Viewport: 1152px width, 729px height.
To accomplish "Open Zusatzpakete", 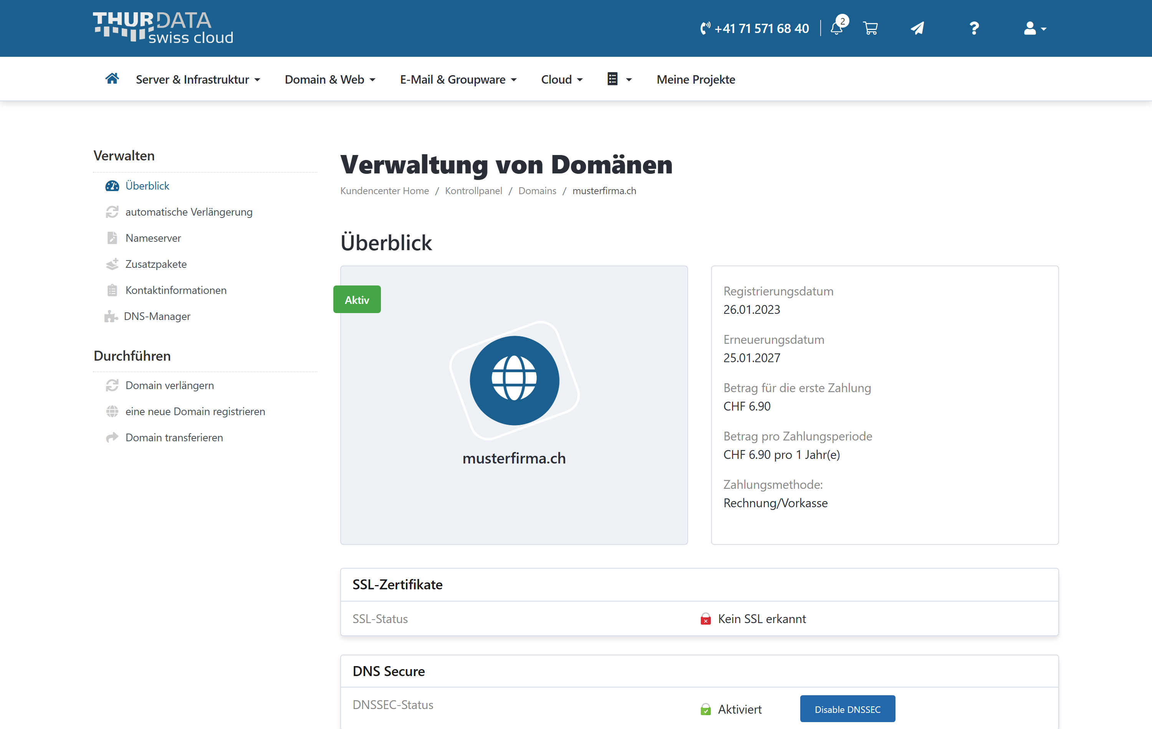I will 156,264.
